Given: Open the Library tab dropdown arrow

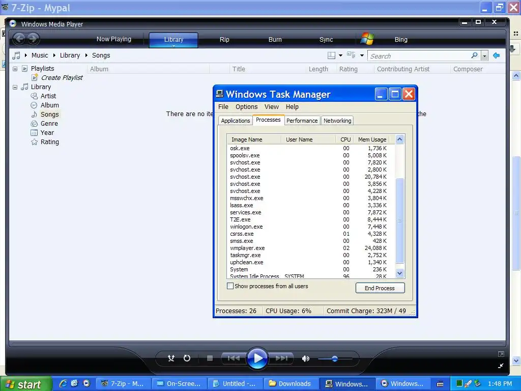Looking at the screenshot, I should pos(173,46).
